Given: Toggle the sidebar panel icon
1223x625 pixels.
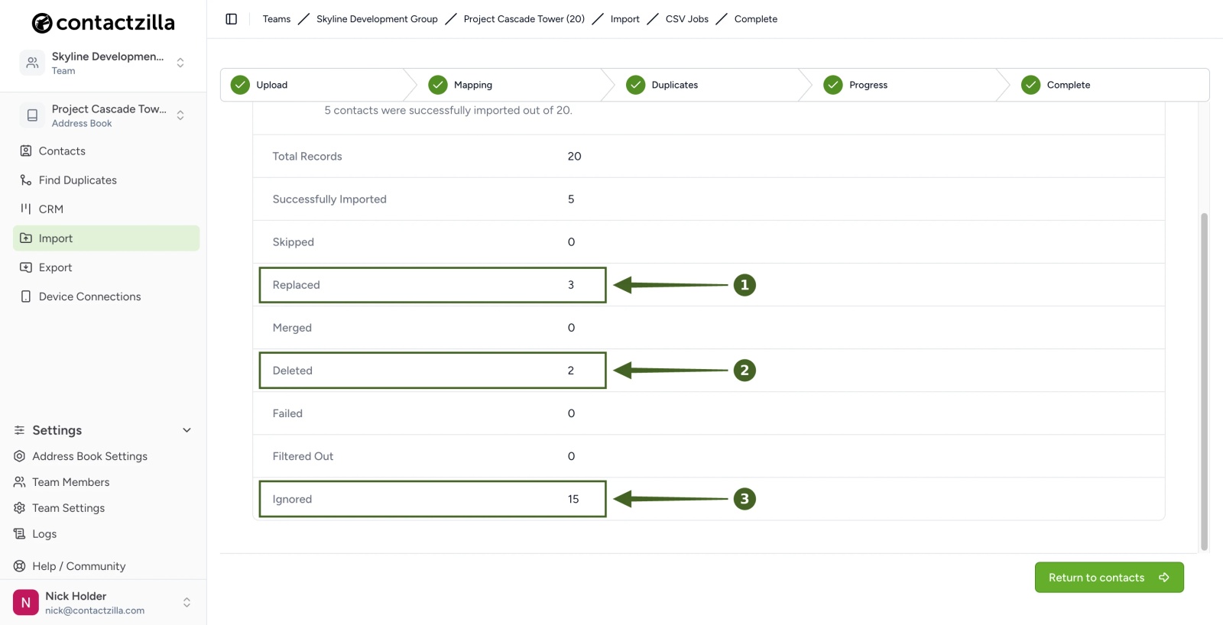Looking at the screenshot, I should point(232,19).
